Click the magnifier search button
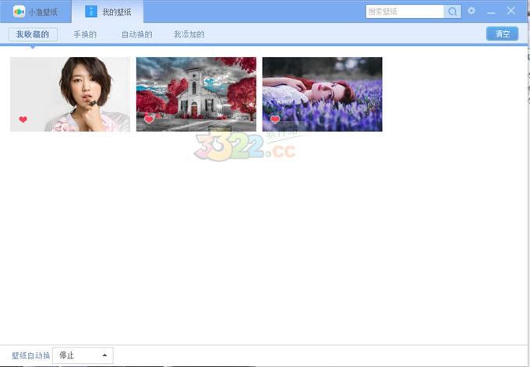Screen dimensions: 530x367 pyautogui.click(x=452, y=12)
